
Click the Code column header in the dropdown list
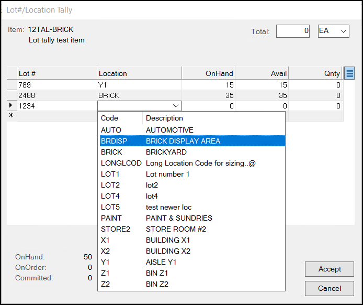tap(121, 118)
